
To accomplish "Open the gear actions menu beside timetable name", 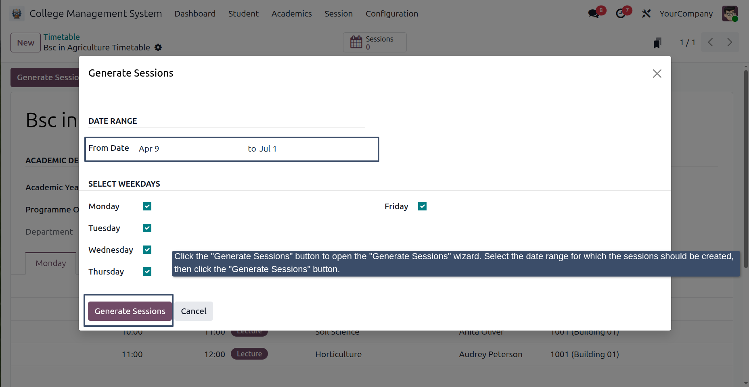I will pos(158,48).
